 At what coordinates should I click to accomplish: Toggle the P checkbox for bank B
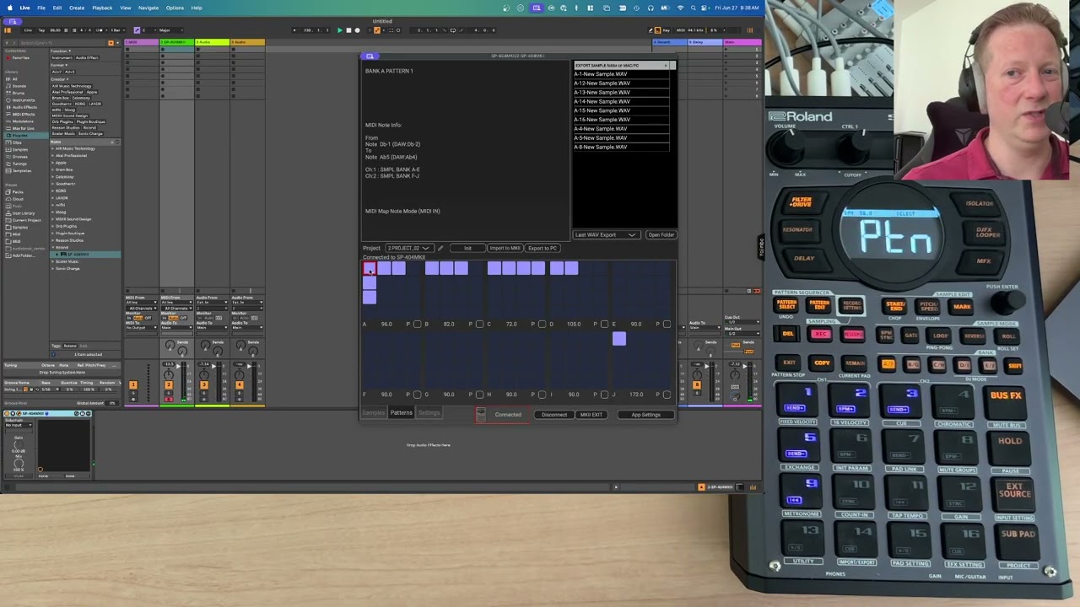[479, 324]
